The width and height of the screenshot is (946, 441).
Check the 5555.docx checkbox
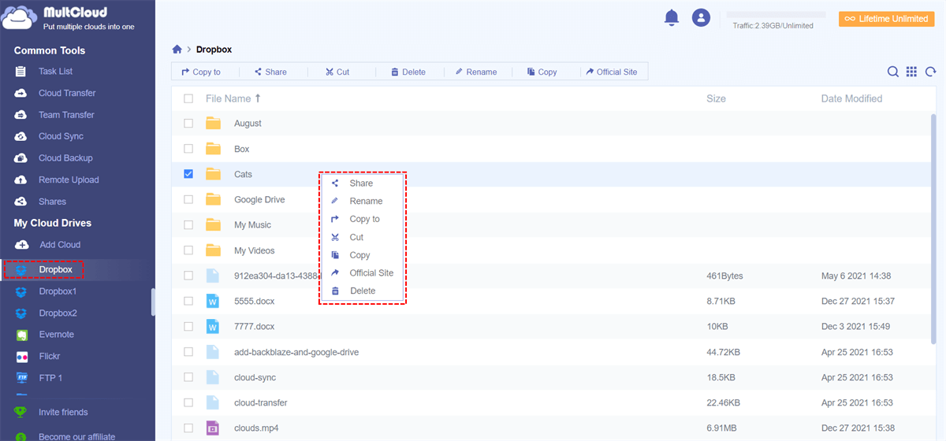pos(188,301)
